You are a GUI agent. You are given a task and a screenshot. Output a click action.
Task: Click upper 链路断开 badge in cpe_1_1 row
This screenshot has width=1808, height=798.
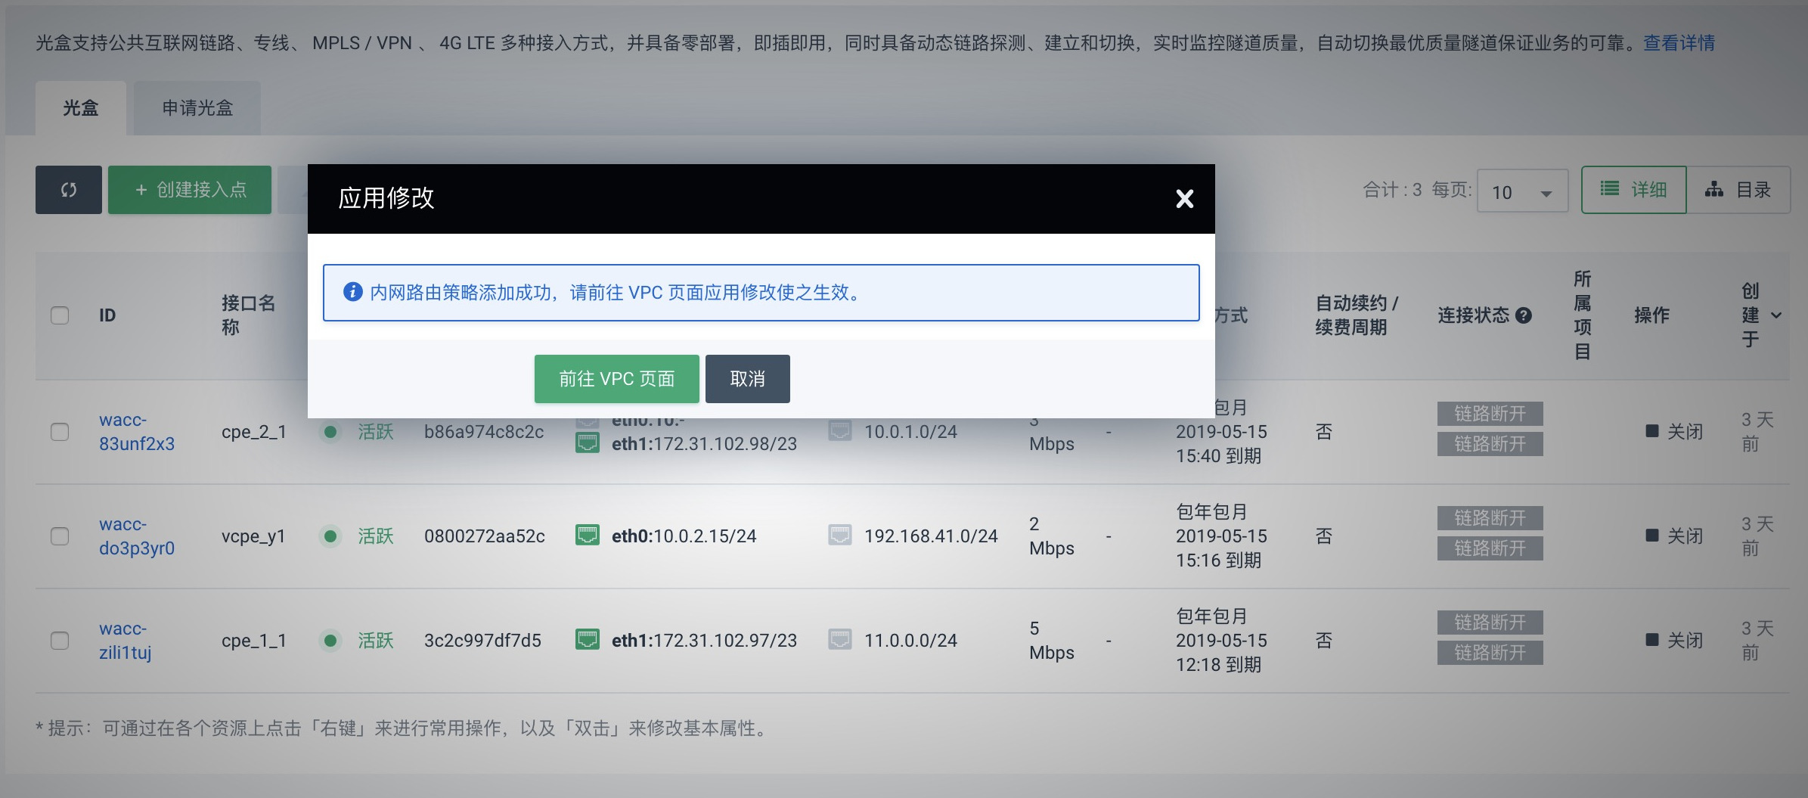pos(1490,623)
